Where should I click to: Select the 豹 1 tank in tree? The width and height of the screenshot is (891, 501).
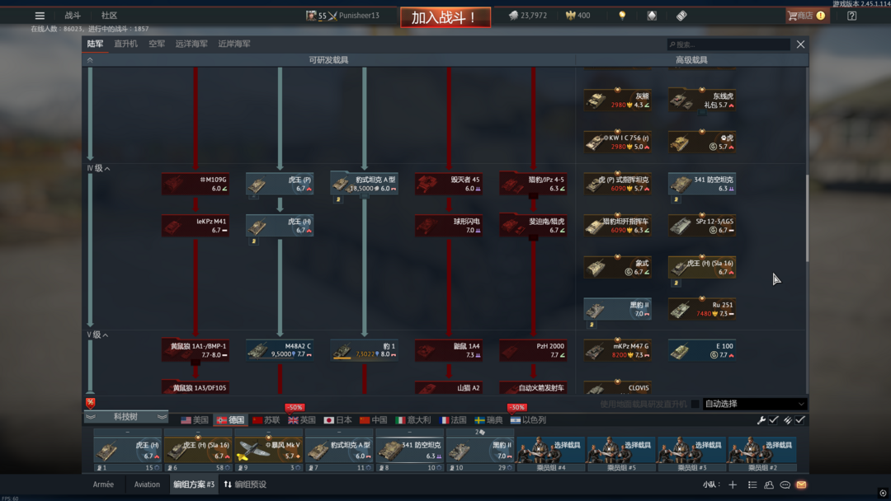click(x=365, y=350)
